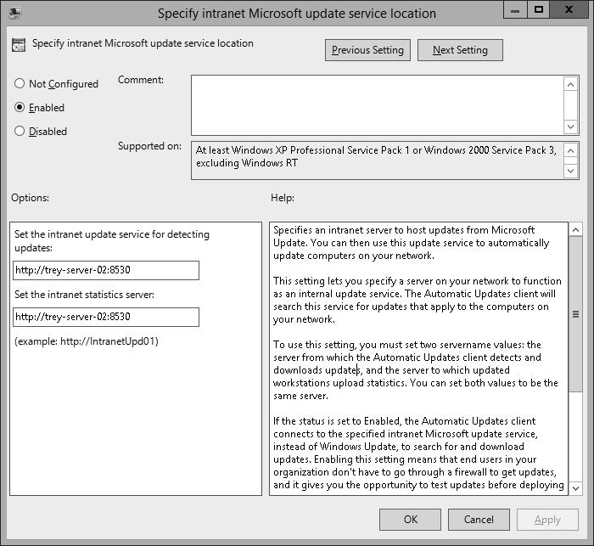The height and width of the screenshot is (546, 594).
Task: Select the Enabled radio button
Action: pos(39,108)
